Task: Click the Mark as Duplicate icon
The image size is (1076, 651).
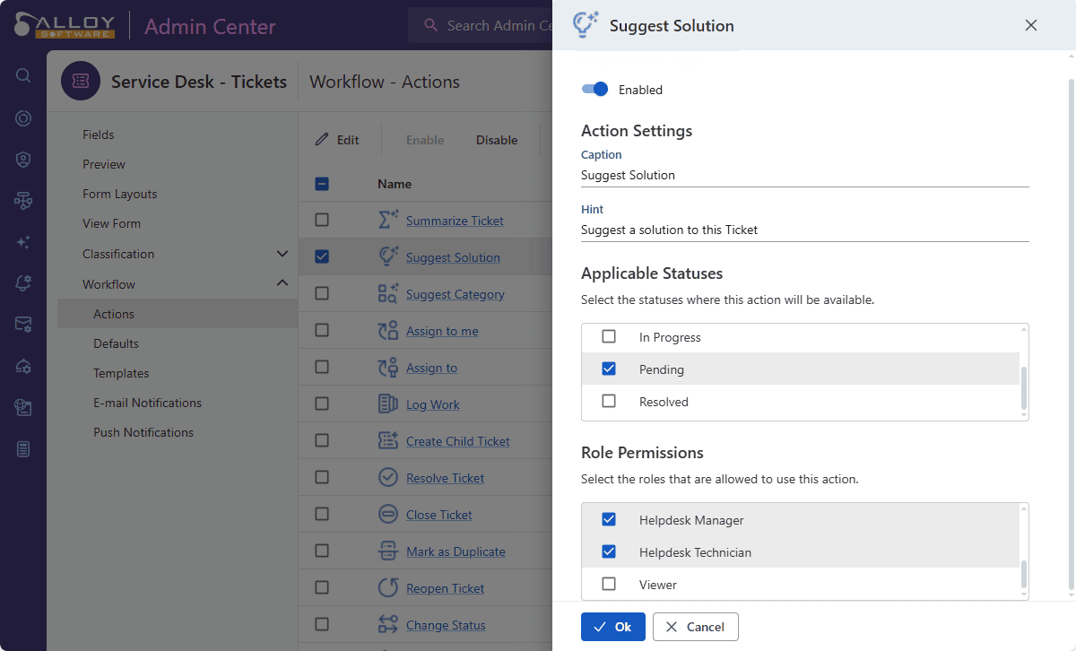Action: pyautogui.click(x=387, y=551)
